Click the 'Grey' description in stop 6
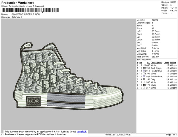 (153, 79)
